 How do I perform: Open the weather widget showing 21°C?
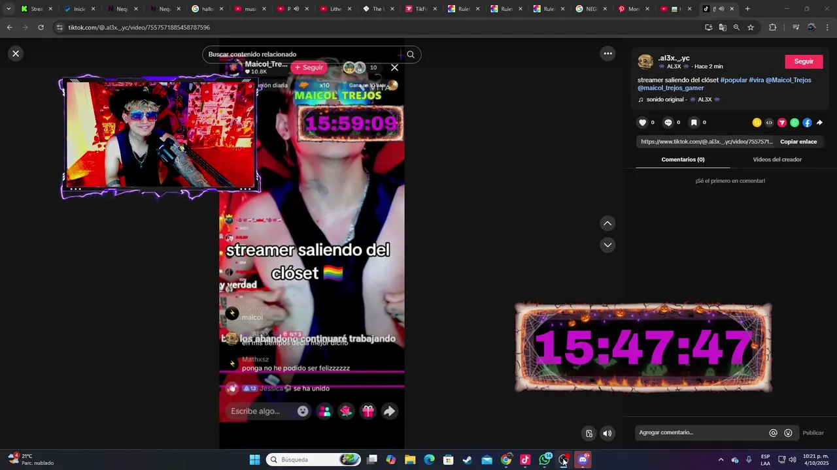point(31,460)
